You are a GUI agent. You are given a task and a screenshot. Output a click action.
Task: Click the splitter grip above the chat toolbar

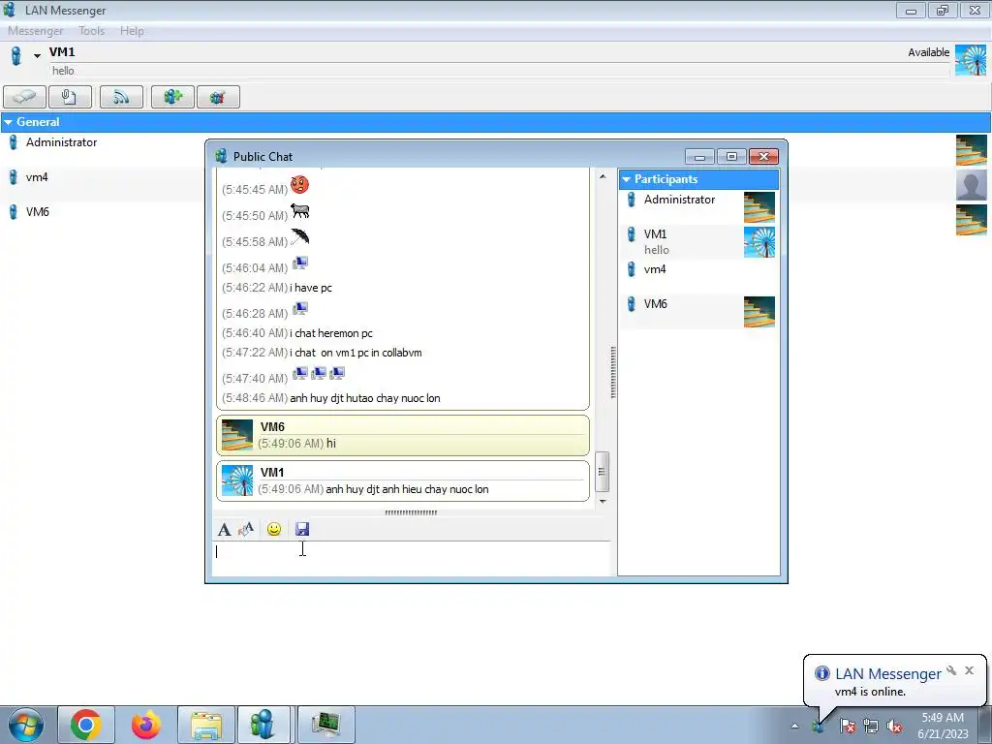point(411,512)
